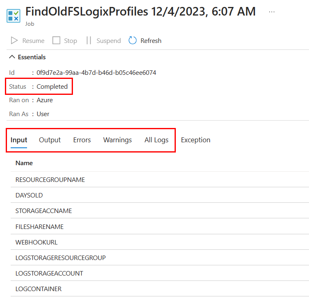Open the ellipsis more options menu

272,12
